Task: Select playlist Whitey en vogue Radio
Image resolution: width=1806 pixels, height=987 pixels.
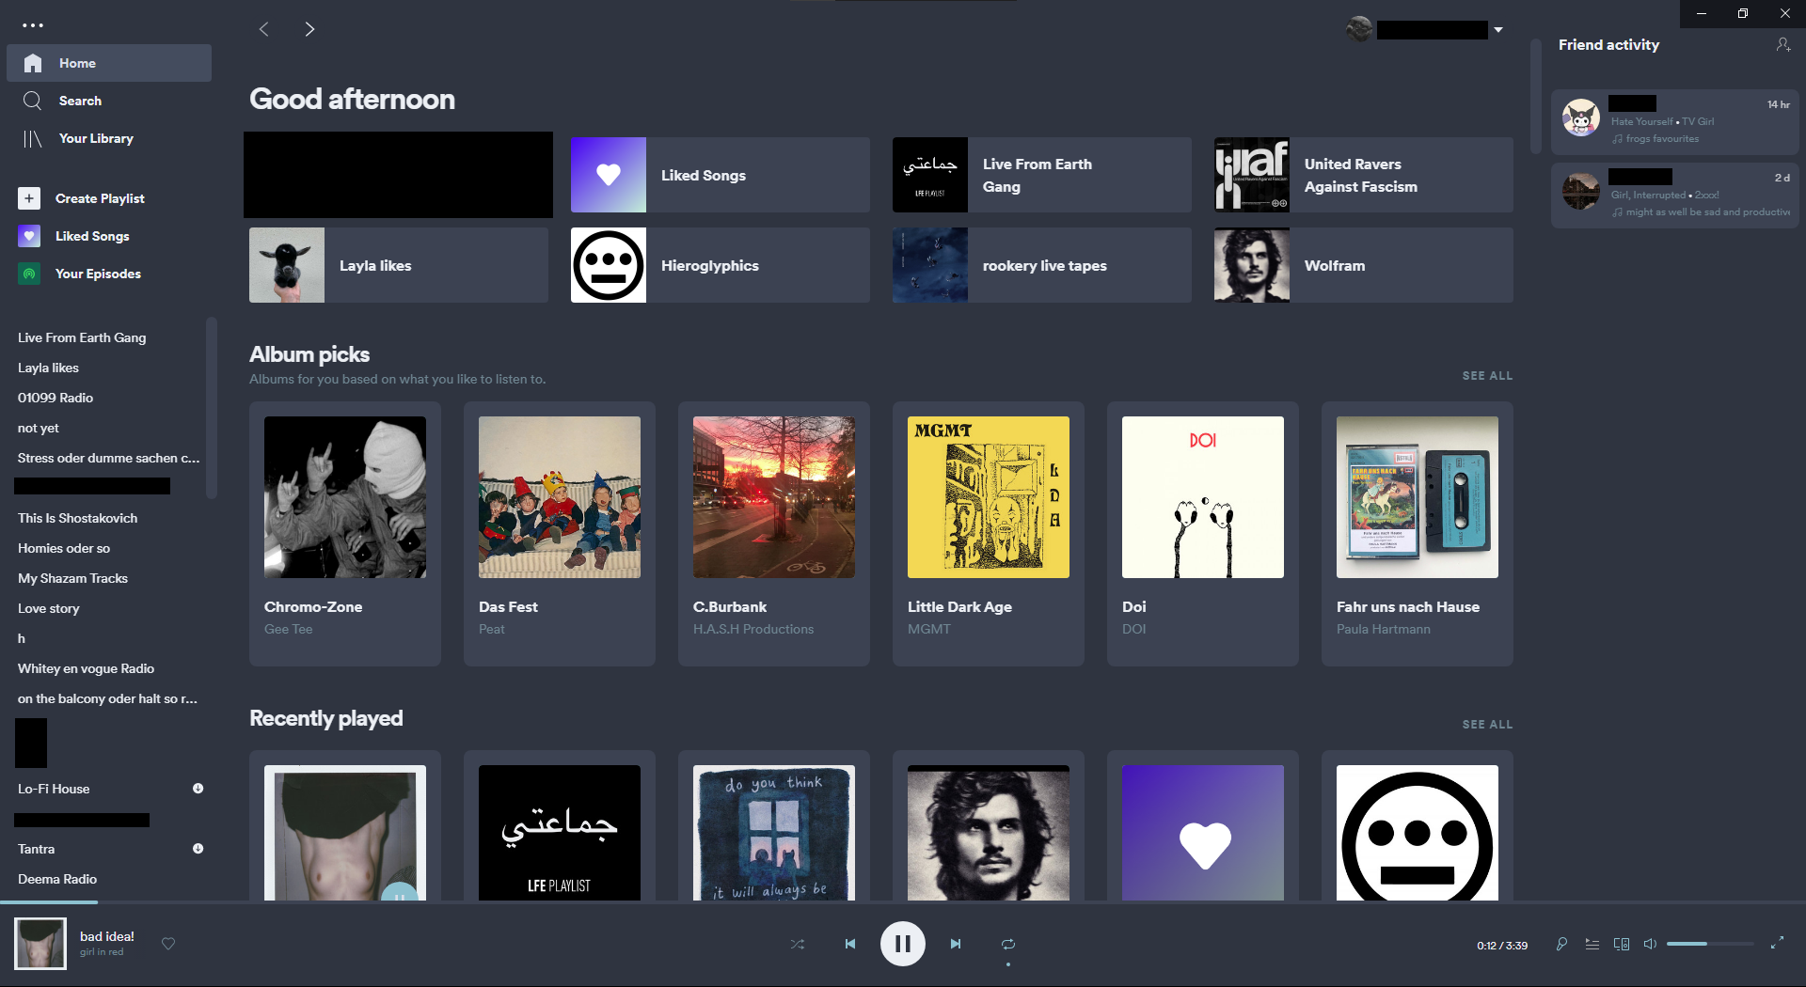Action: 86,668
